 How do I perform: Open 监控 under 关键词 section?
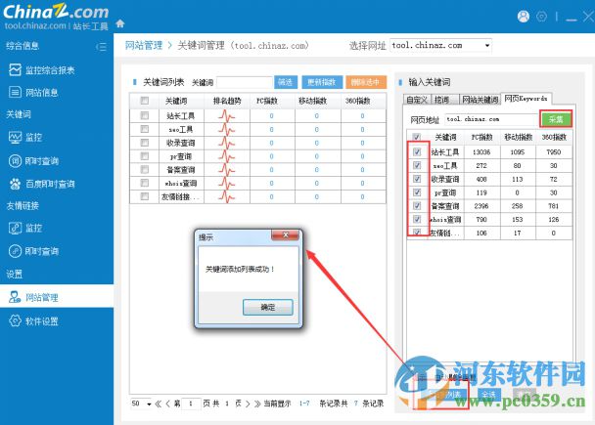(x=25, y=137)
